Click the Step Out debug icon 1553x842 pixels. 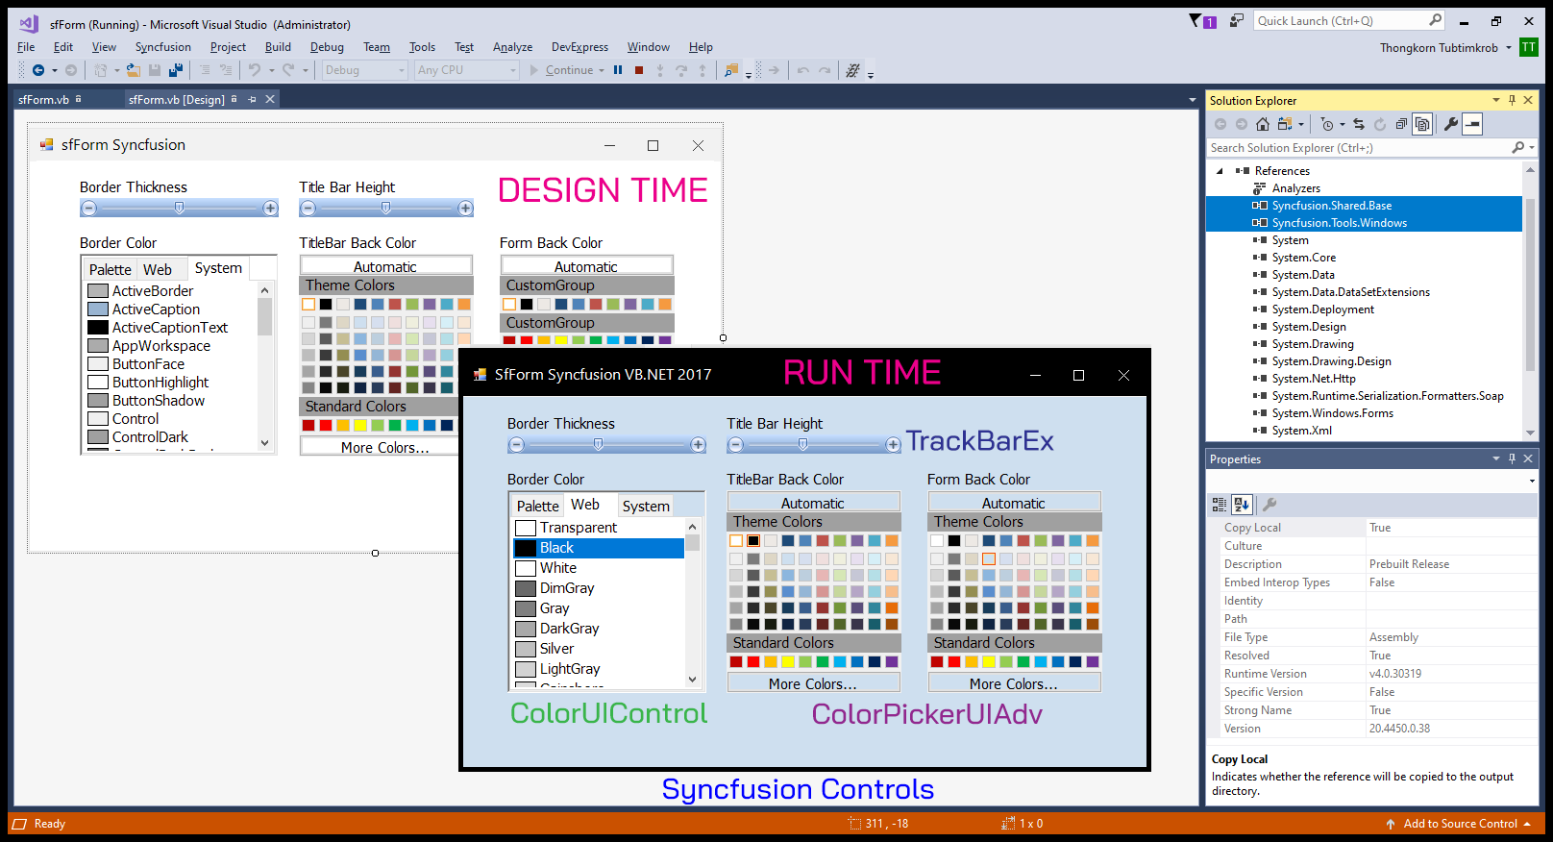pos(703,70)
